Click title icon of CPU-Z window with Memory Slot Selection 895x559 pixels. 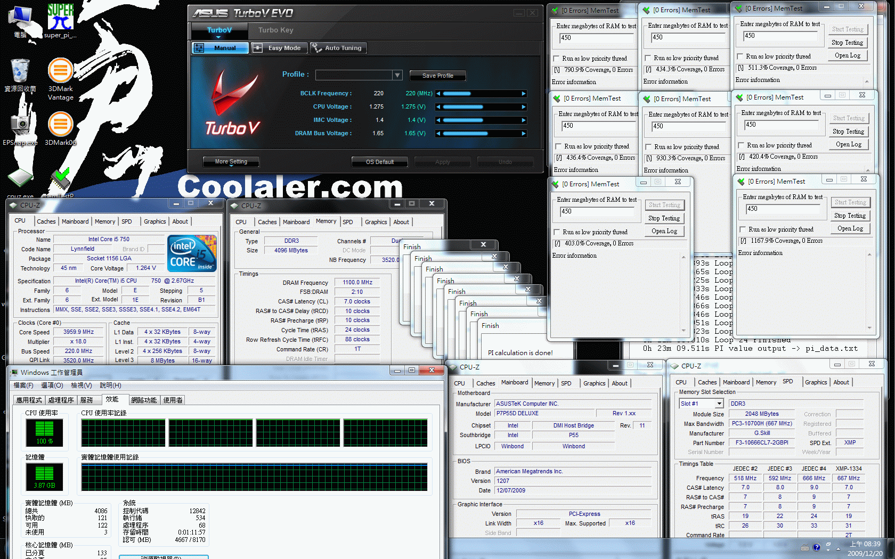coord(675,366)
